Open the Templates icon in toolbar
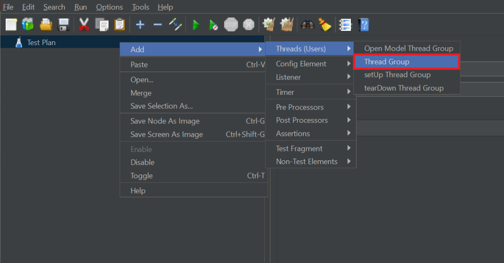Viewport: 504px width, 263px height. [28, 25]
